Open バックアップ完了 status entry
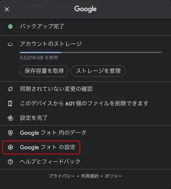Image resolution: width=171 pixels, height=189 pixels. pos(85,26)
